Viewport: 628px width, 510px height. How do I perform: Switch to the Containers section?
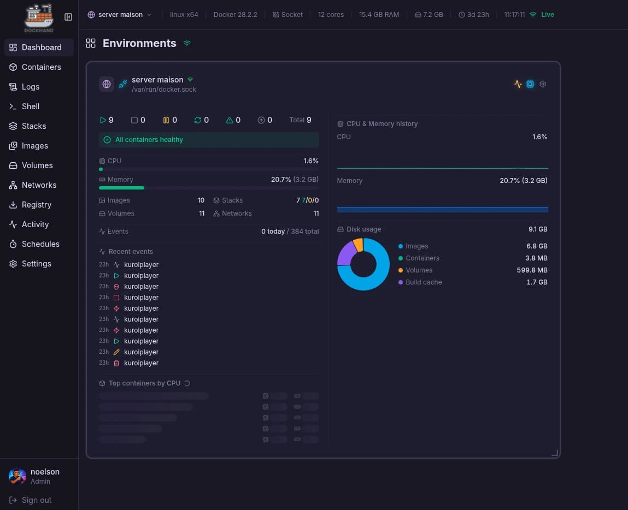point(41,67)
